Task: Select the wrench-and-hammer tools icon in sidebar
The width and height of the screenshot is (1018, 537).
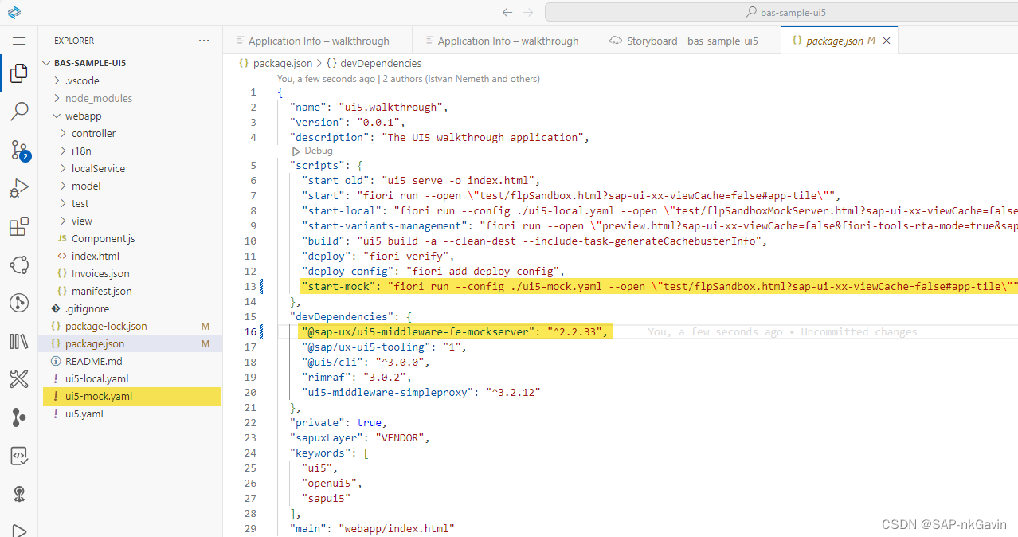Action: click(19, 378)
